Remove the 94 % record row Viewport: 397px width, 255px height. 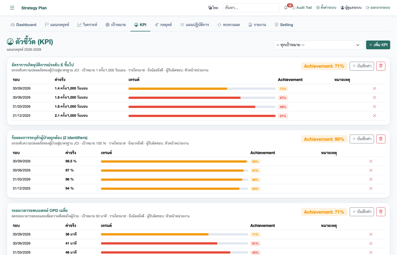371,188
